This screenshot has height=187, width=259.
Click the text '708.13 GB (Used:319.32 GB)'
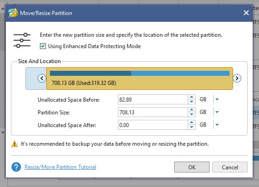[84, 83]
